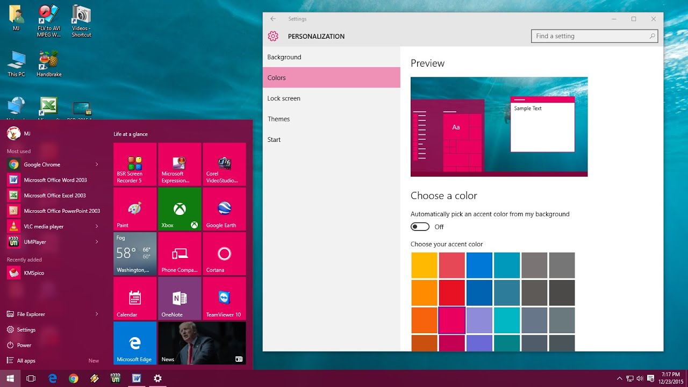Screen dimensions: 688x387
Task: Open TeamViewer 10 tile
Action: click(x=224, y=298)
